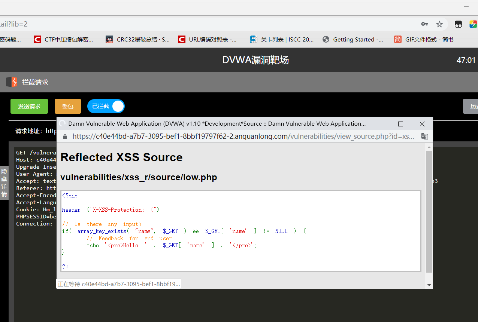Click the Connection request header line

34,224
